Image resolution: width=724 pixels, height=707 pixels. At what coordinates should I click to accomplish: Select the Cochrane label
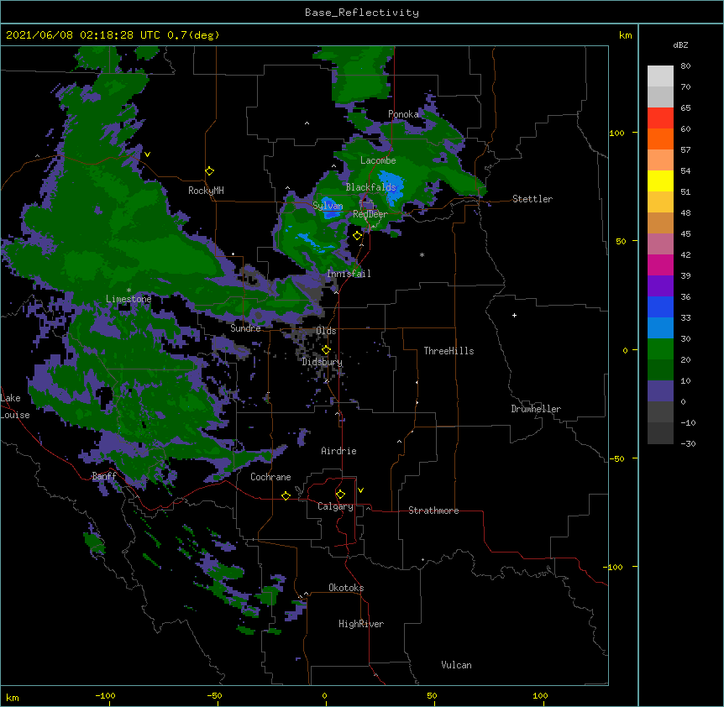270,477
